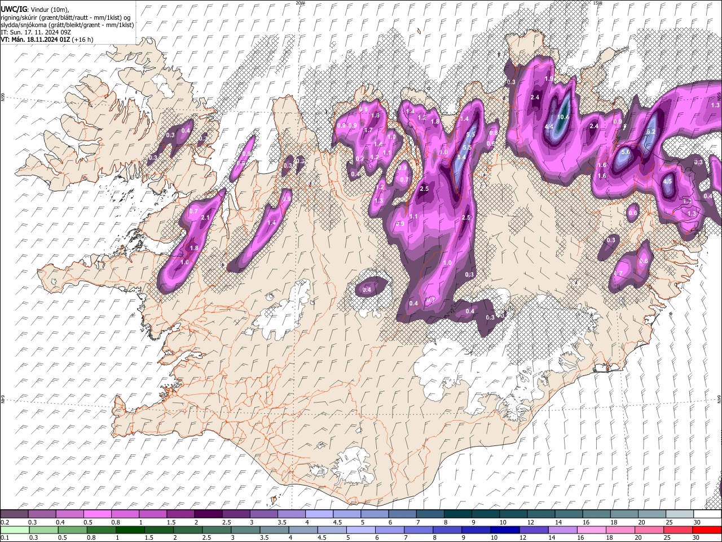Pick the dark purple 2 snow legend swatch

point(208,514)
